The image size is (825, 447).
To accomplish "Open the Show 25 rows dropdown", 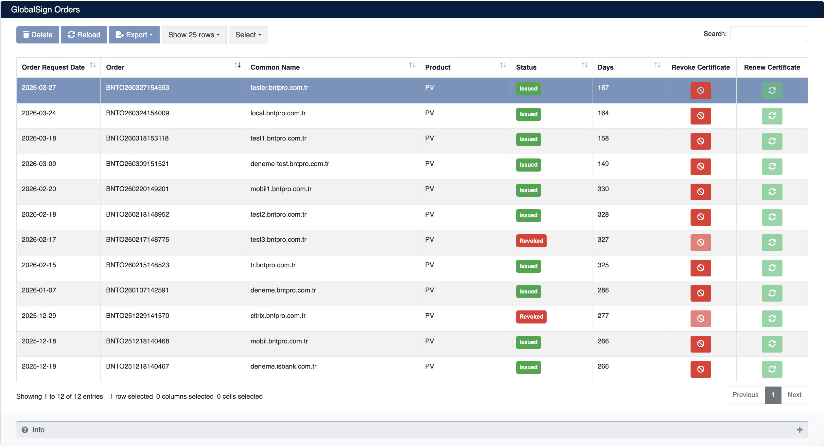I will [x=194, y=35].
